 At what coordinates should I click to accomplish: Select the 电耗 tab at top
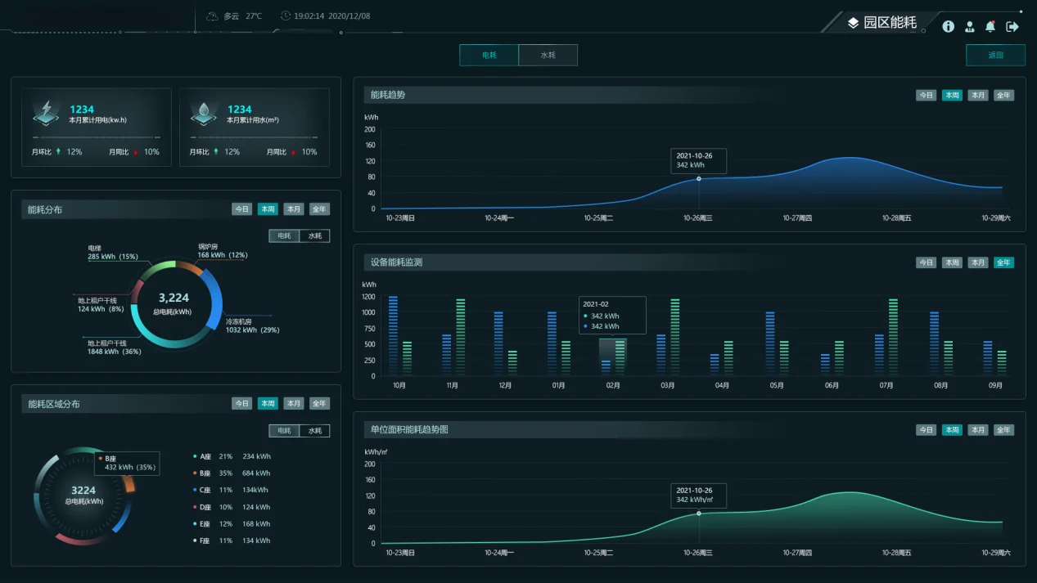pyautogui.click(x=489, y=55)
